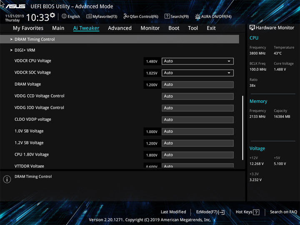Click the 43°C temperature reading

(277, 53)
